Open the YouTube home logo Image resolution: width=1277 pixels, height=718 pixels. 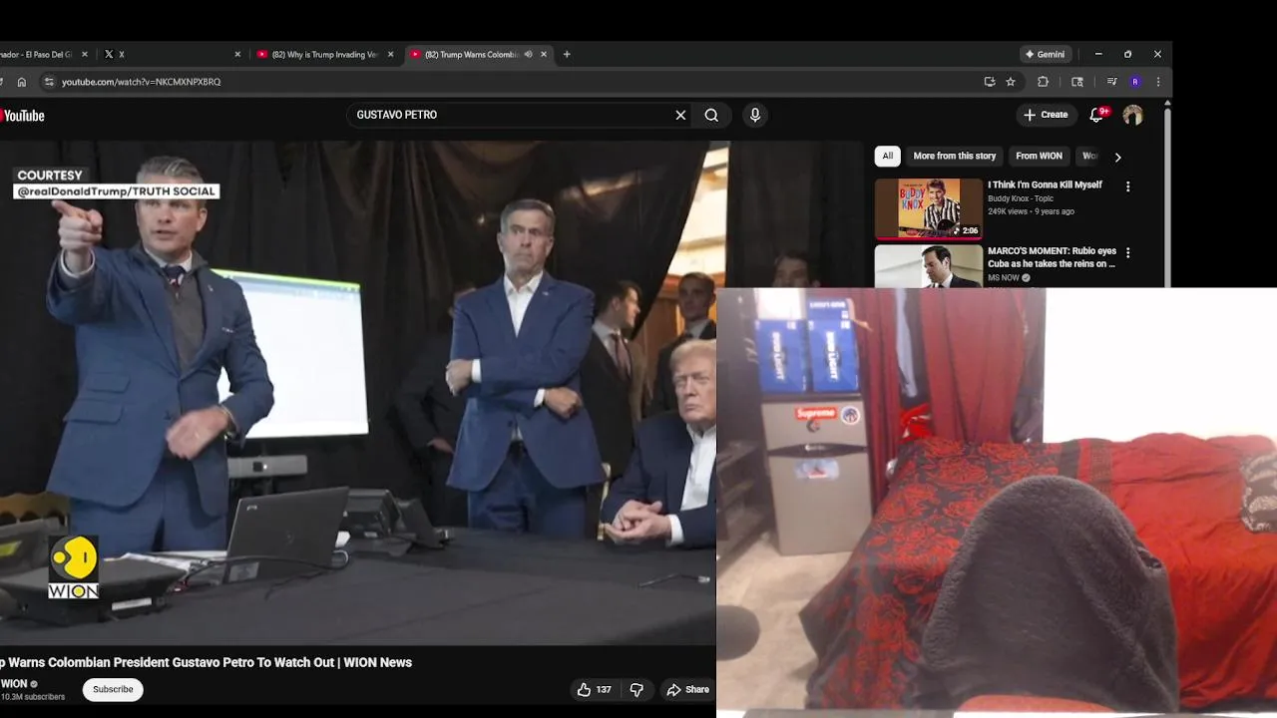[x=22, y=116]
